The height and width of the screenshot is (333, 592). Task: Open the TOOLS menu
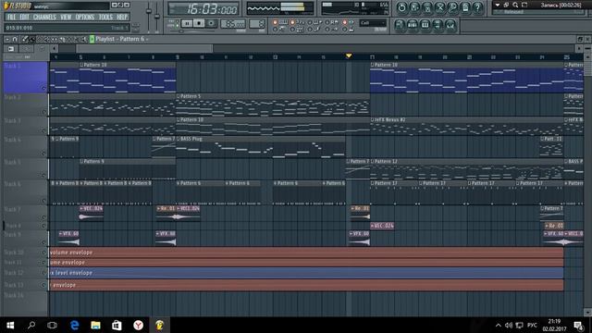(105, 17)
